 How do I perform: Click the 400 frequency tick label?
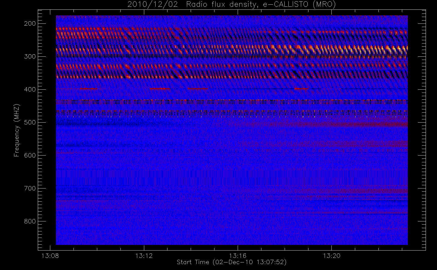(30, 89)
